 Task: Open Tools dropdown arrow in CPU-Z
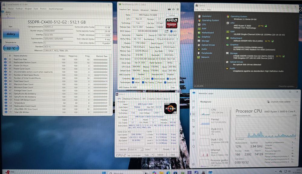[152, 155]
